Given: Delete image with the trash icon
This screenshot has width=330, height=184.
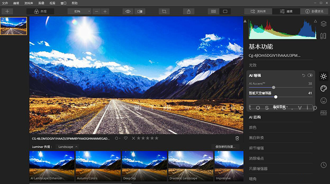Looking at the screenshot, I should [x=237, y=138].
